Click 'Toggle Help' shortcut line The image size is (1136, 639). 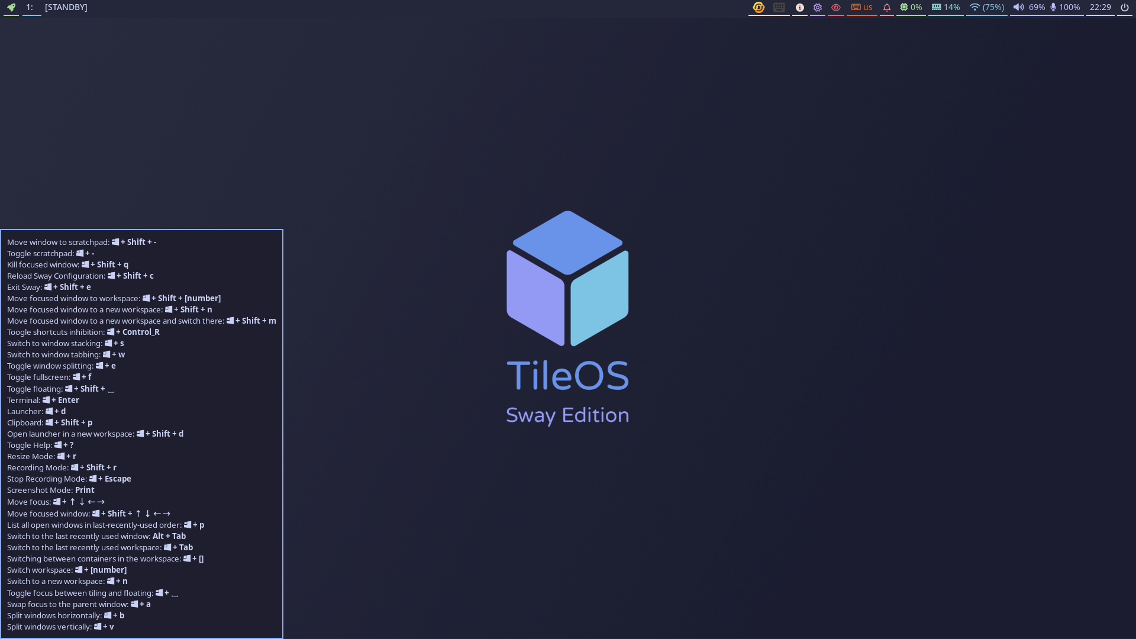40,445
